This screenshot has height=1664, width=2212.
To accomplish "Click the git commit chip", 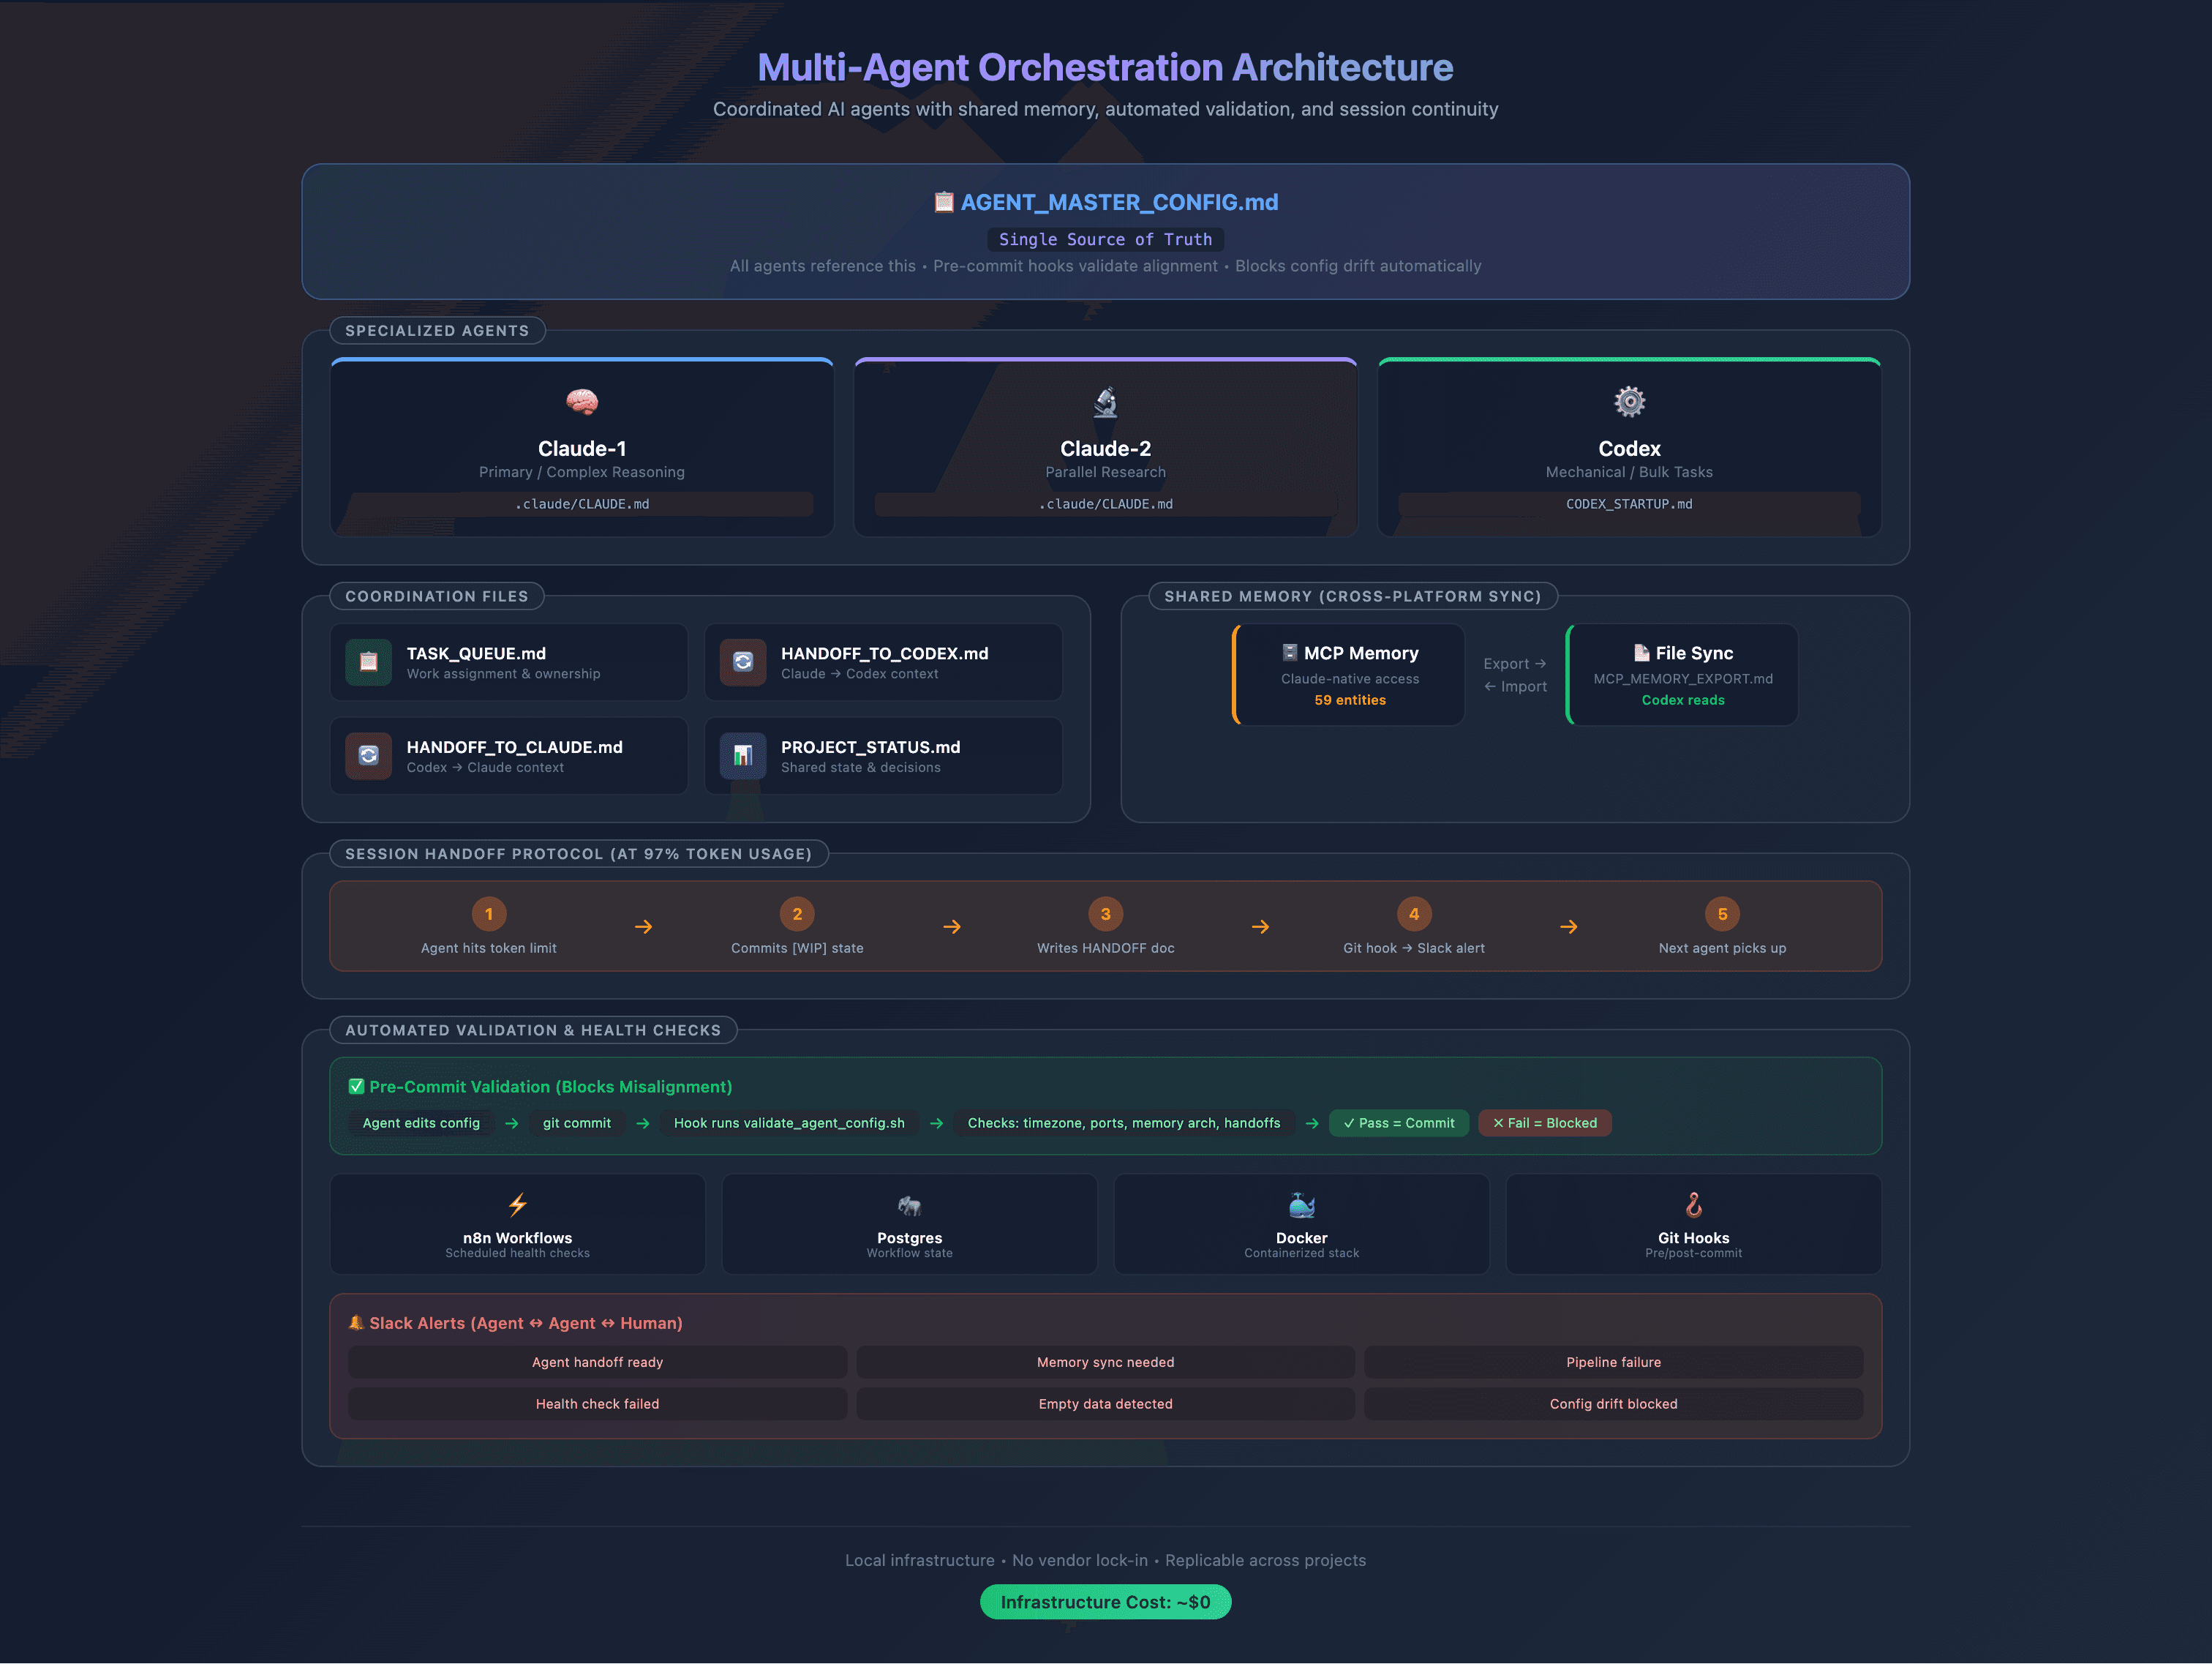I will coord(576,1123).
